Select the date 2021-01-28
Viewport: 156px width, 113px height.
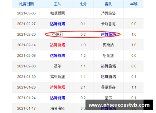pos(27,87)
